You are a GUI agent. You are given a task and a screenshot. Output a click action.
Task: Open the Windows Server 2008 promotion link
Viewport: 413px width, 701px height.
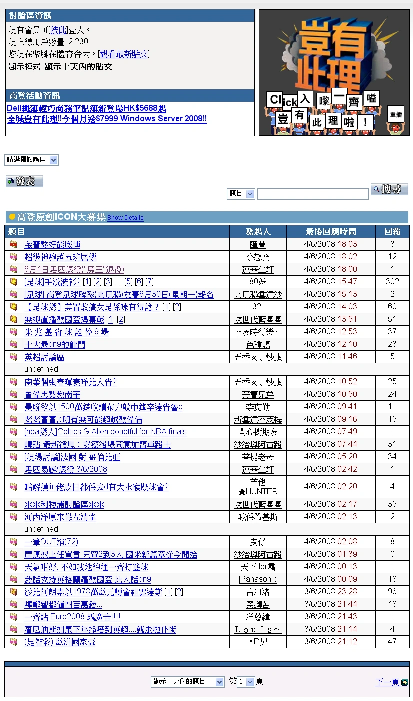pyautogui.click(x=107, y=119)
